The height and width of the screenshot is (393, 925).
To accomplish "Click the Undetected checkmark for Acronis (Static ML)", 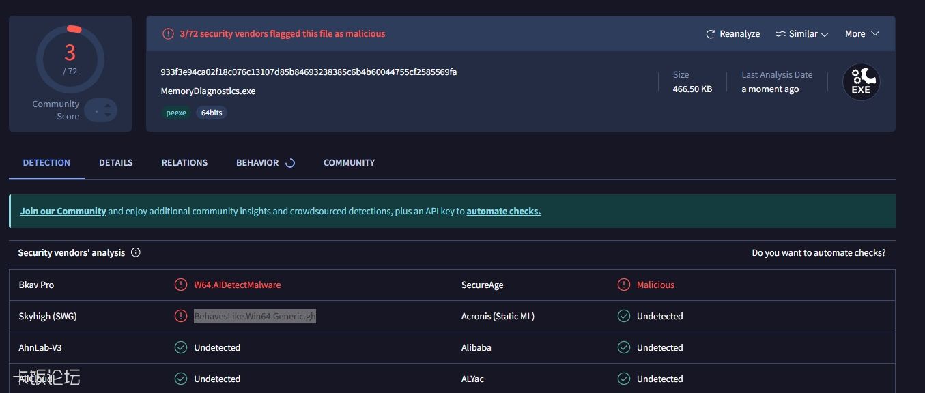I will 623,316.
